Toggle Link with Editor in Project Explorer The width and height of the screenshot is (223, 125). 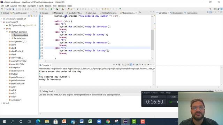[32, 16]
